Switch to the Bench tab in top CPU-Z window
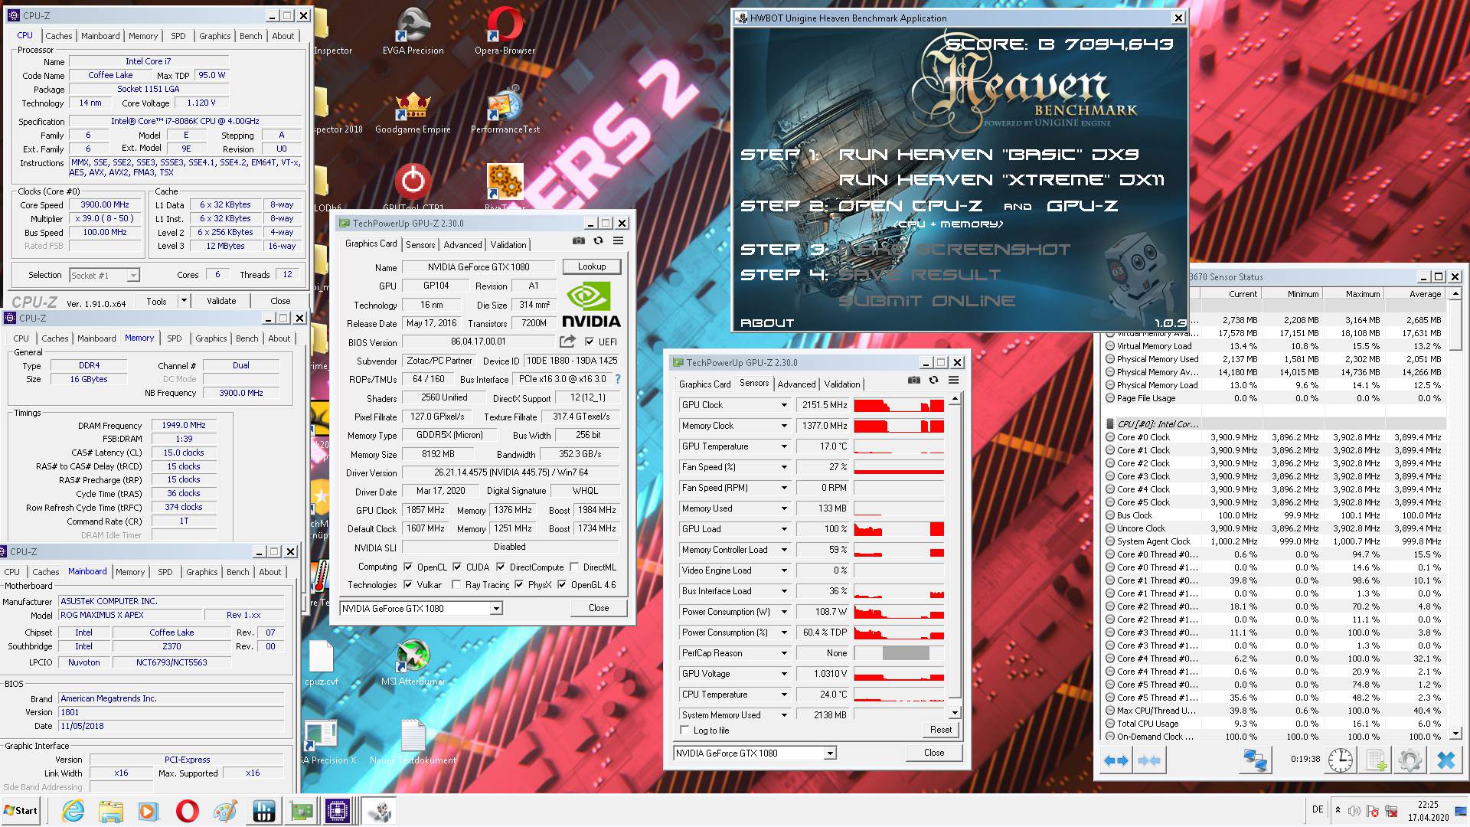 (x=250, y=36)
